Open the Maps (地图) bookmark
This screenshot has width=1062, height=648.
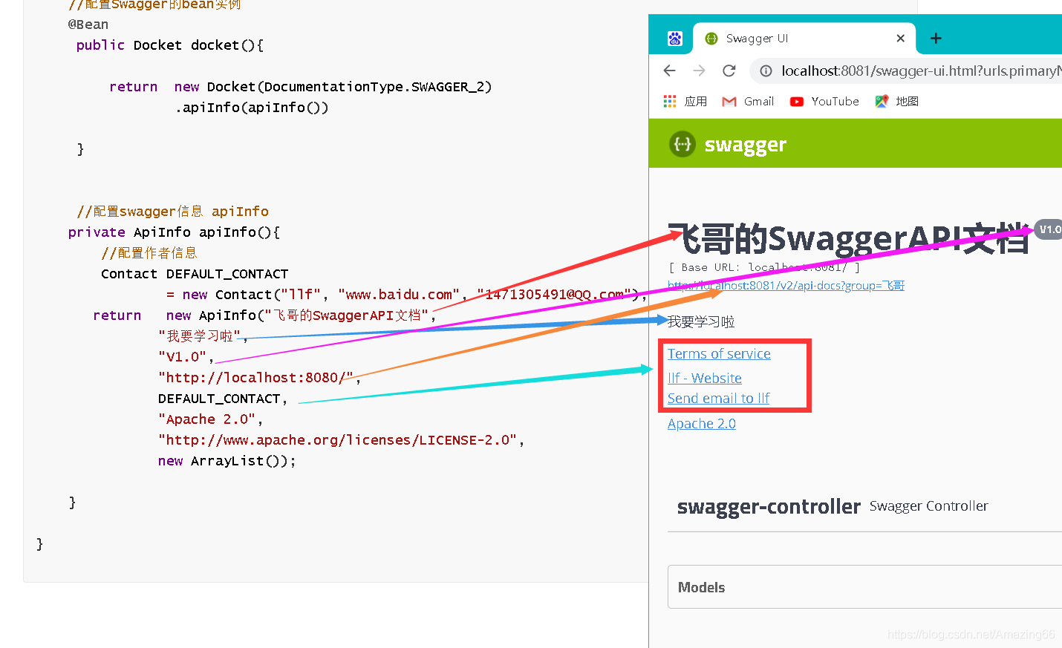(x=896, y=101)
